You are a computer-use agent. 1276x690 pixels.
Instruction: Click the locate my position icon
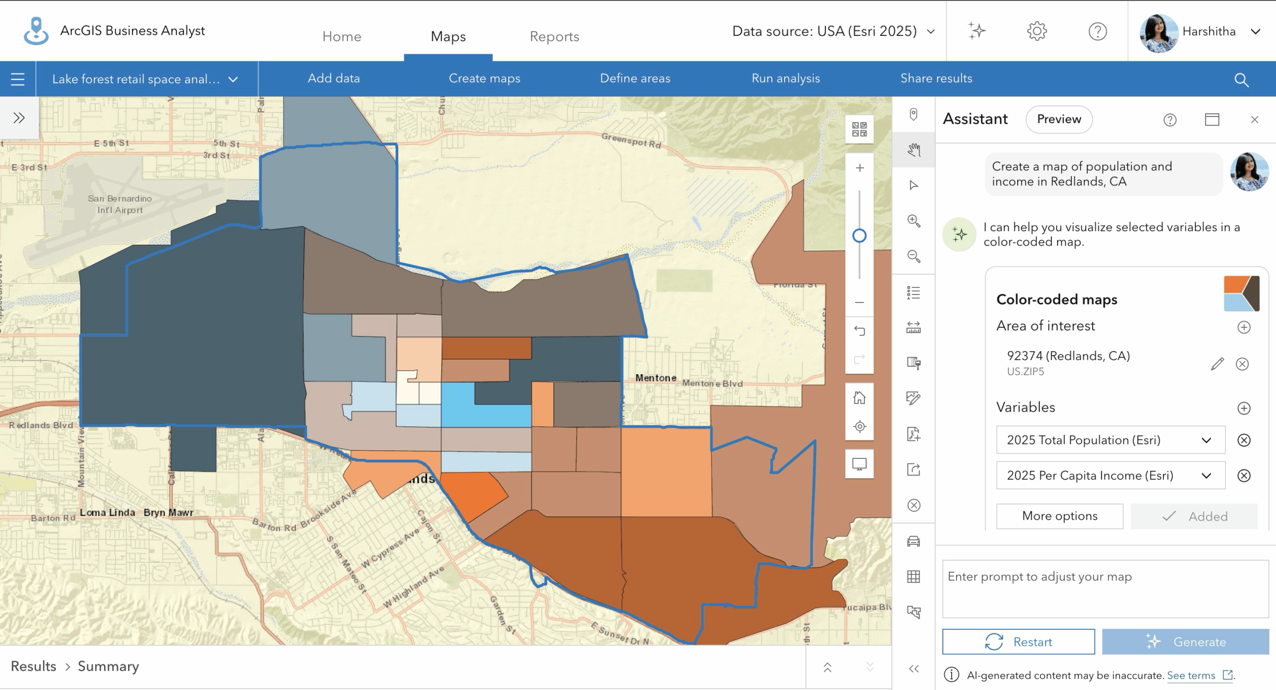[859, 426]
